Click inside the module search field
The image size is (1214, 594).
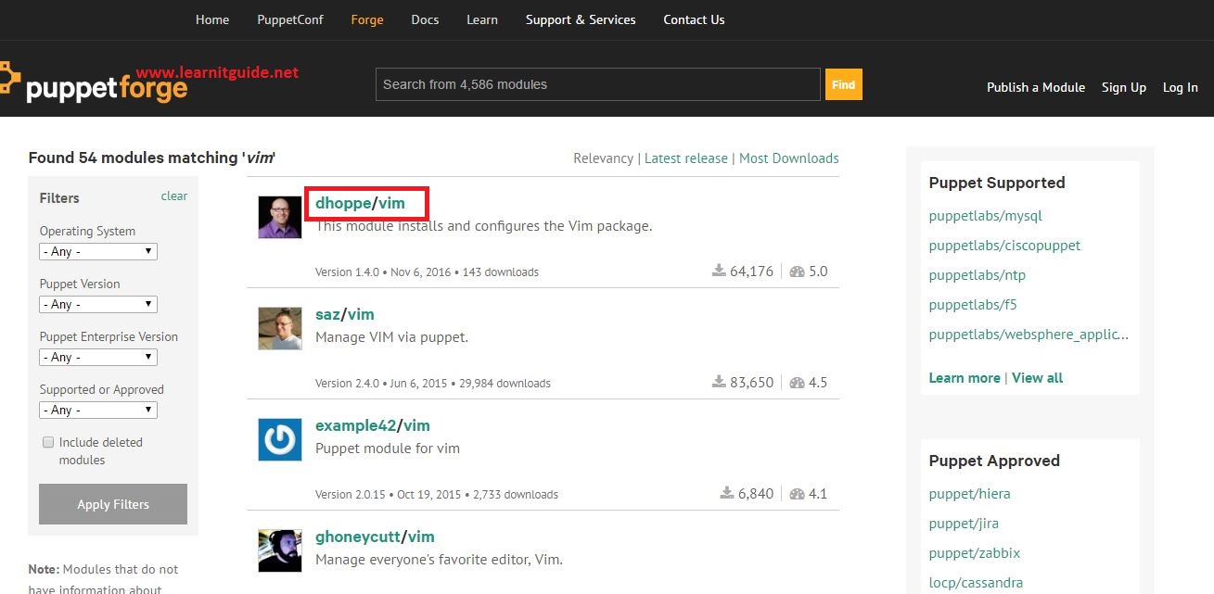(596, 83)
